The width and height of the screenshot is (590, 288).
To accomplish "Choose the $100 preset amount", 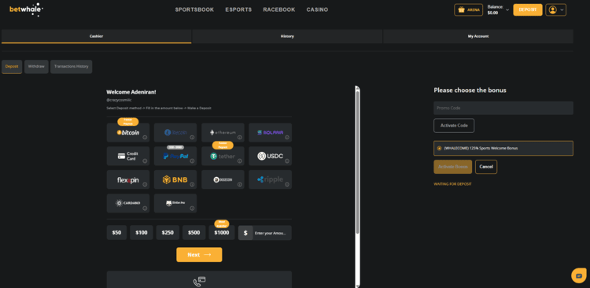I will [x=142, y=233].
